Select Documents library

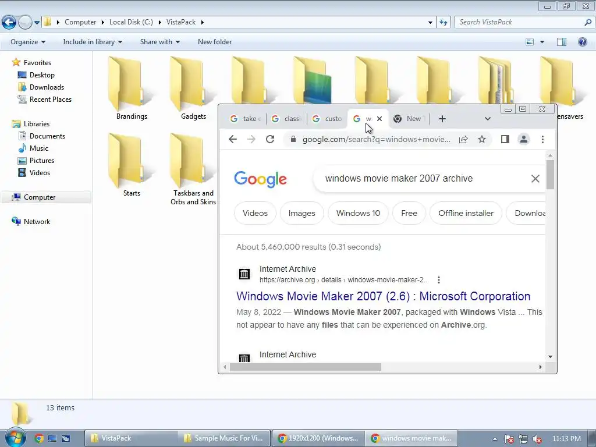[x=47, y=136]
